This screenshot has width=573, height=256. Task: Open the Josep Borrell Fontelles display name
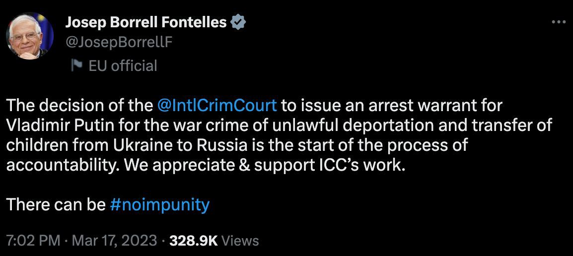point(146,22)
